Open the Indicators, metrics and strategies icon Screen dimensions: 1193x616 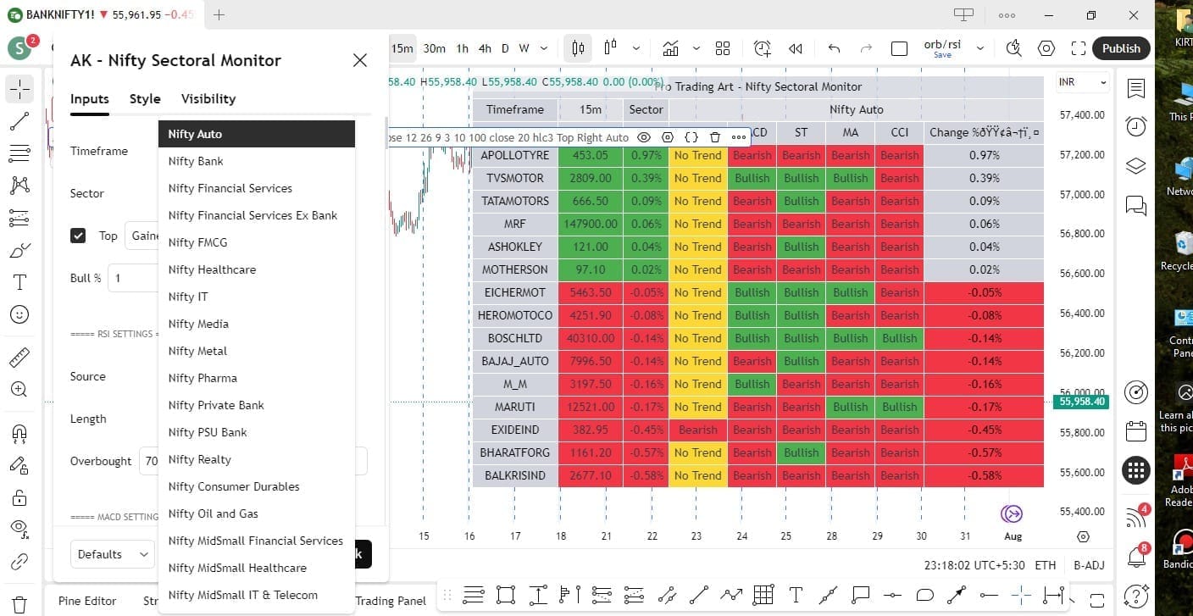pos(671,48)
